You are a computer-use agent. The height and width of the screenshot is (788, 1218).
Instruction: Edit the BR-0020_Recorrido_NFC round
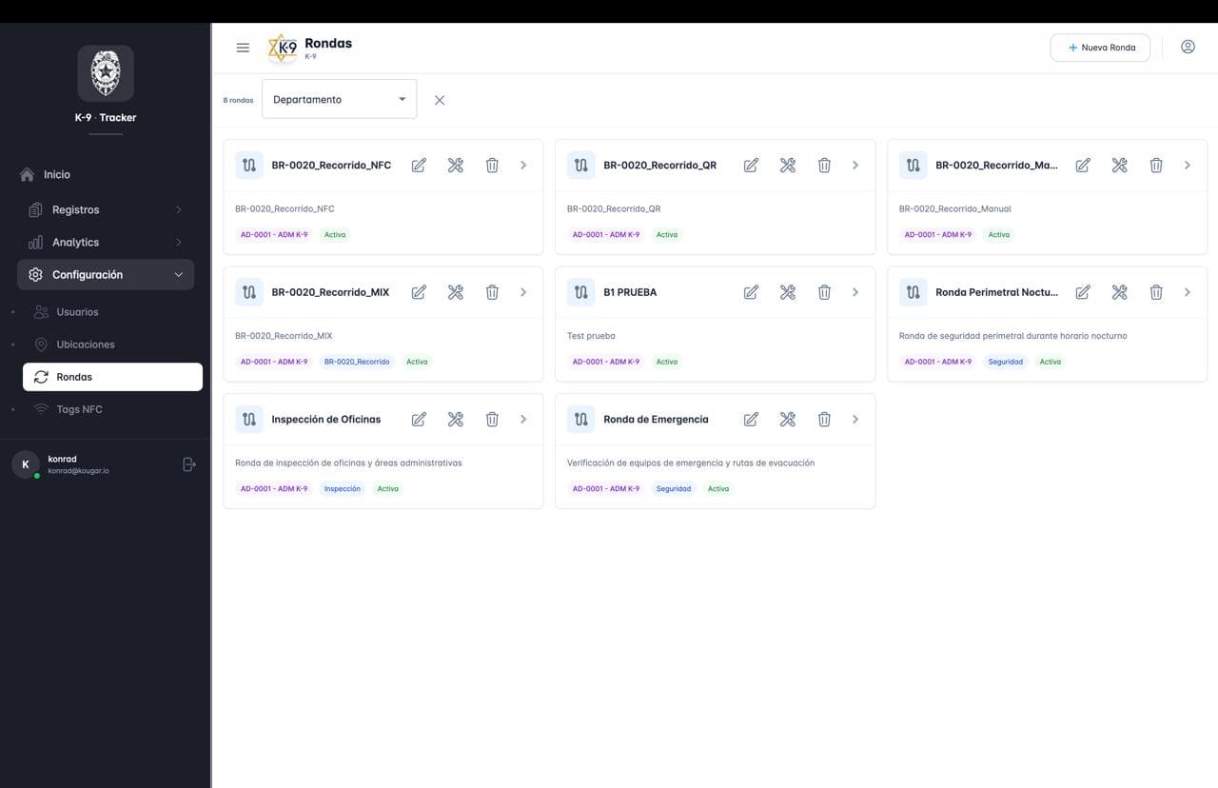[419, 166]
